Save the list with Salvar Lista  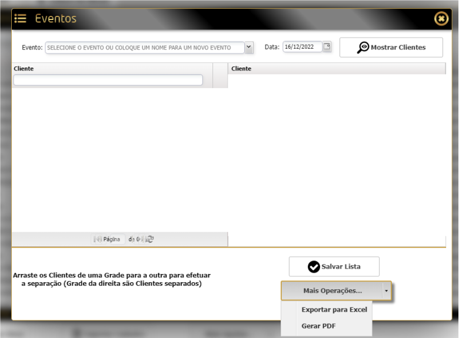coord(334,267)
